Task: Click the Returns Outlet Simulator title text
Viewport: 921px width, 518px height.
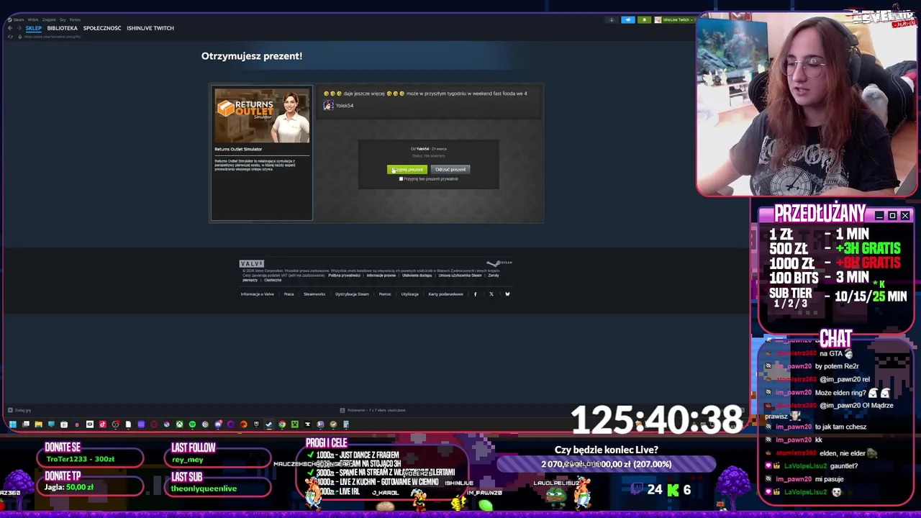Action: (238, 149)
